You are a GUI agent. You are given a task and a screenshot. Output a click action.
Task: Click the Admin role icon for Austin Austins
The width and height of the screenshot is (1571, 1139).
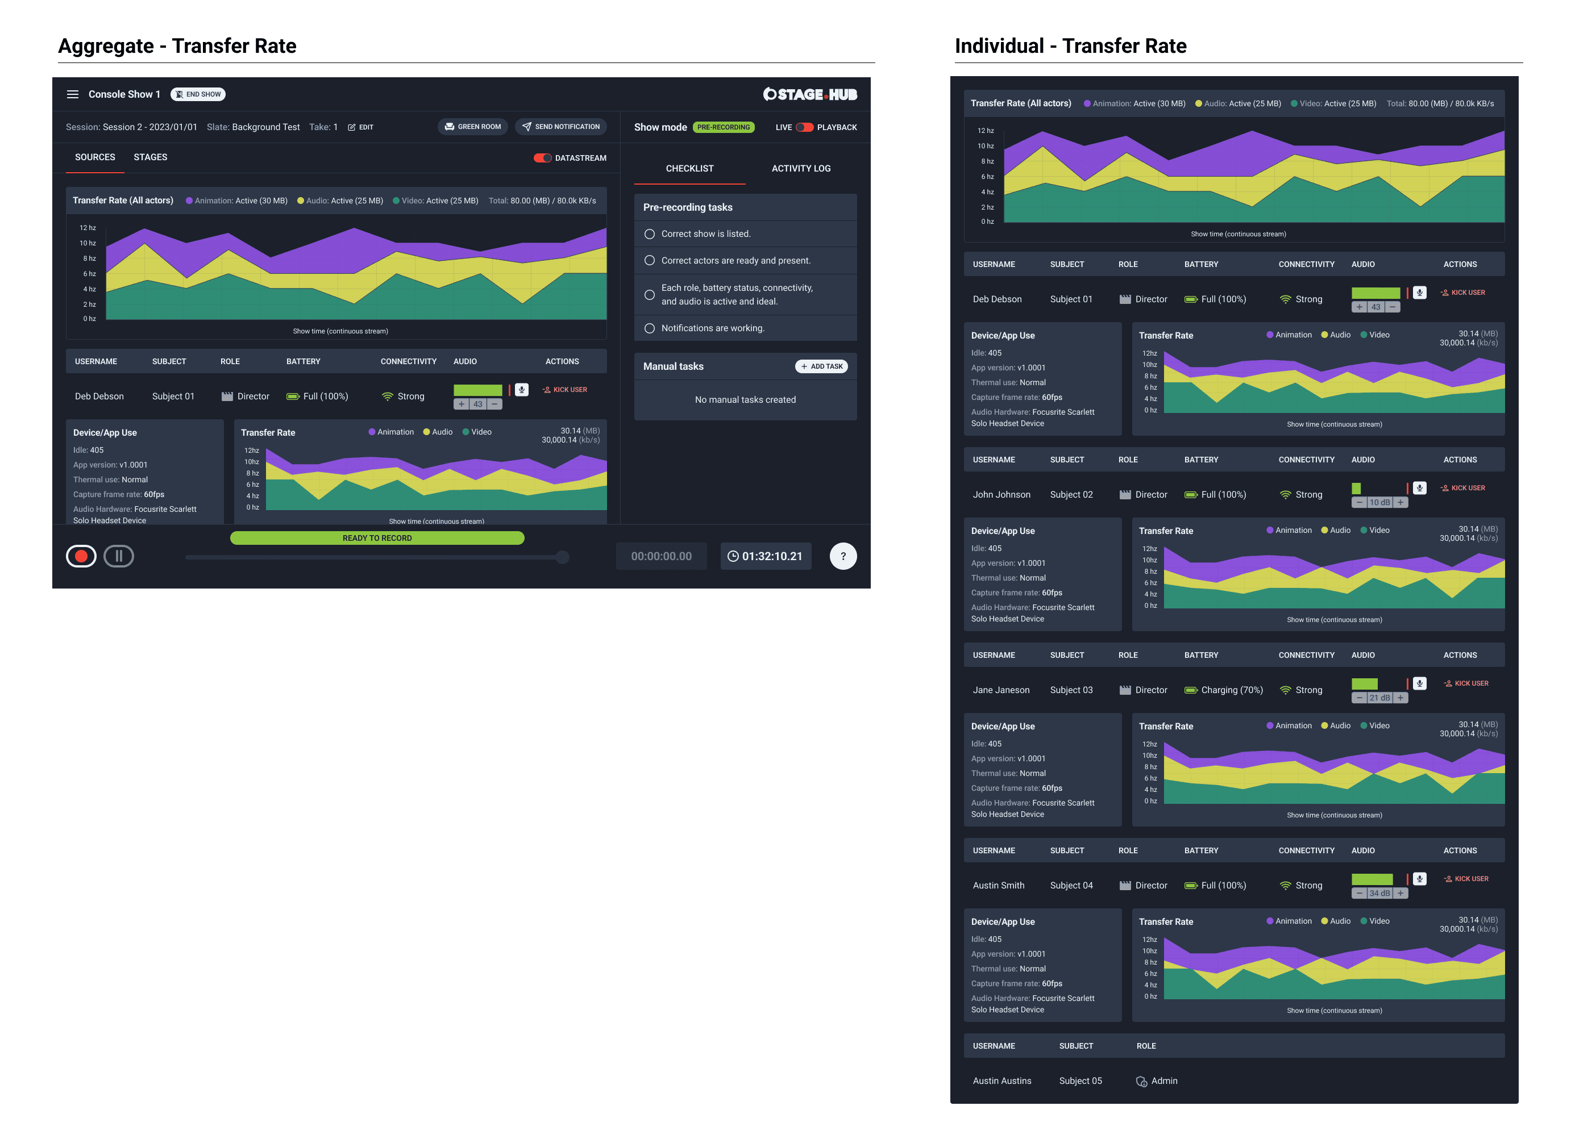[x=1141, y=1082]
